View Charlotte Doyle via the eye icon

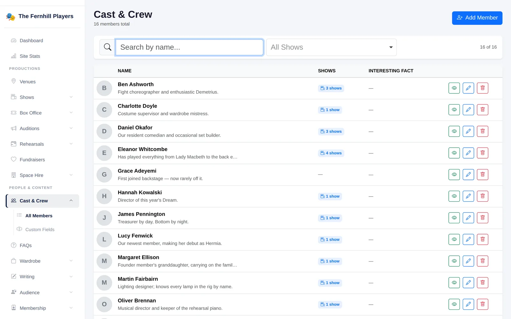(454, 110)
